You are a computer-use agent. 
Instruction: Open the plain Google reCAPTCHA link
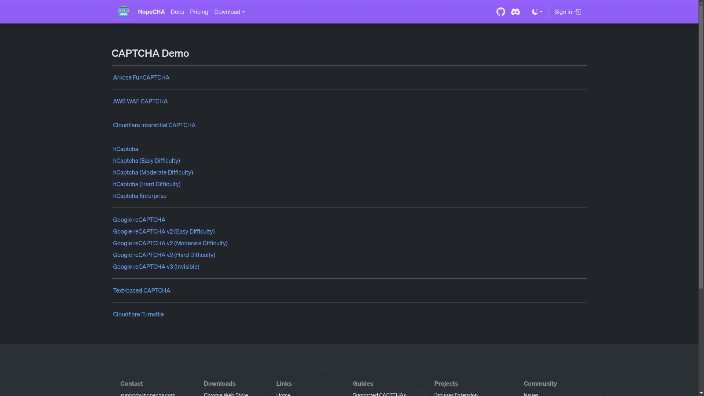point(139,220)
